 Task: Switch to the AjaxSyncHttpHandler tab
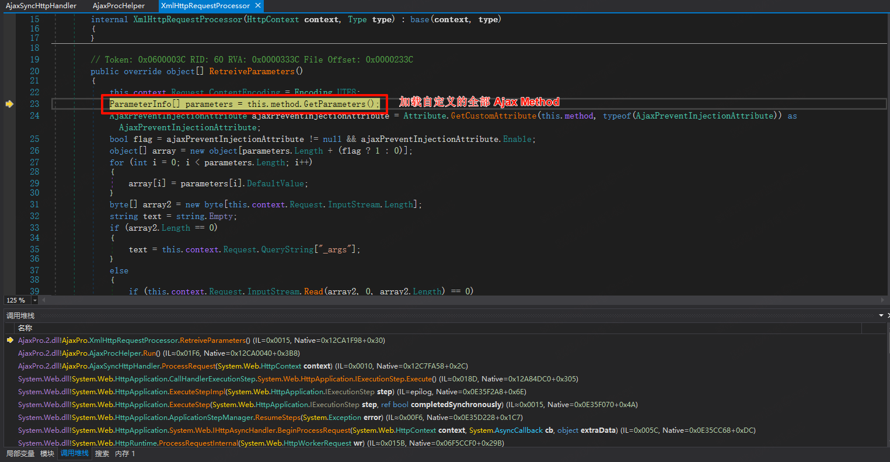(41, 6)
